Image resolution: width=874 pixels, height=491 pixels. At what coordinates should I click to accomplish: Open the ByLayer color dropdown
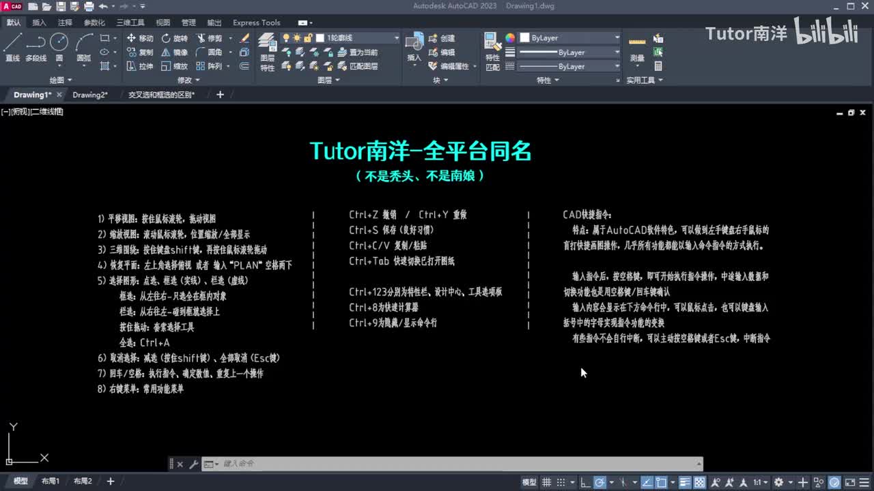tap(569, 38)
